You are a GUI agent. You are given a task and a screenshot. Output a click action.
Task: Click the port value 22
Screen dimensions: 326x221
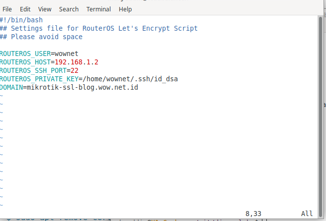[x=75, y=71]
